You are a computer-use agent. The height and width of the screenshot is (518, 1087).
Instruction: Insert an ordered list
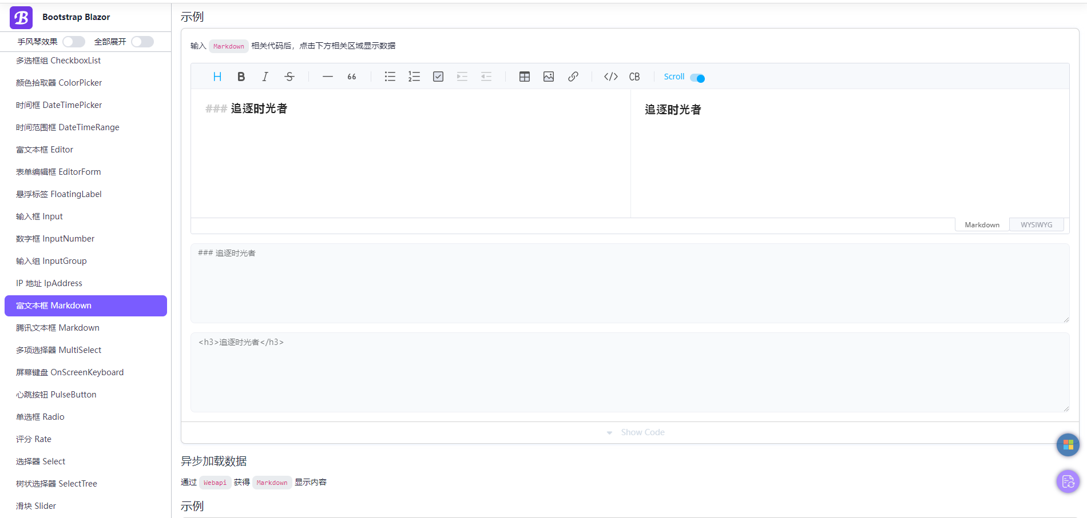click(x=414, y=76)
